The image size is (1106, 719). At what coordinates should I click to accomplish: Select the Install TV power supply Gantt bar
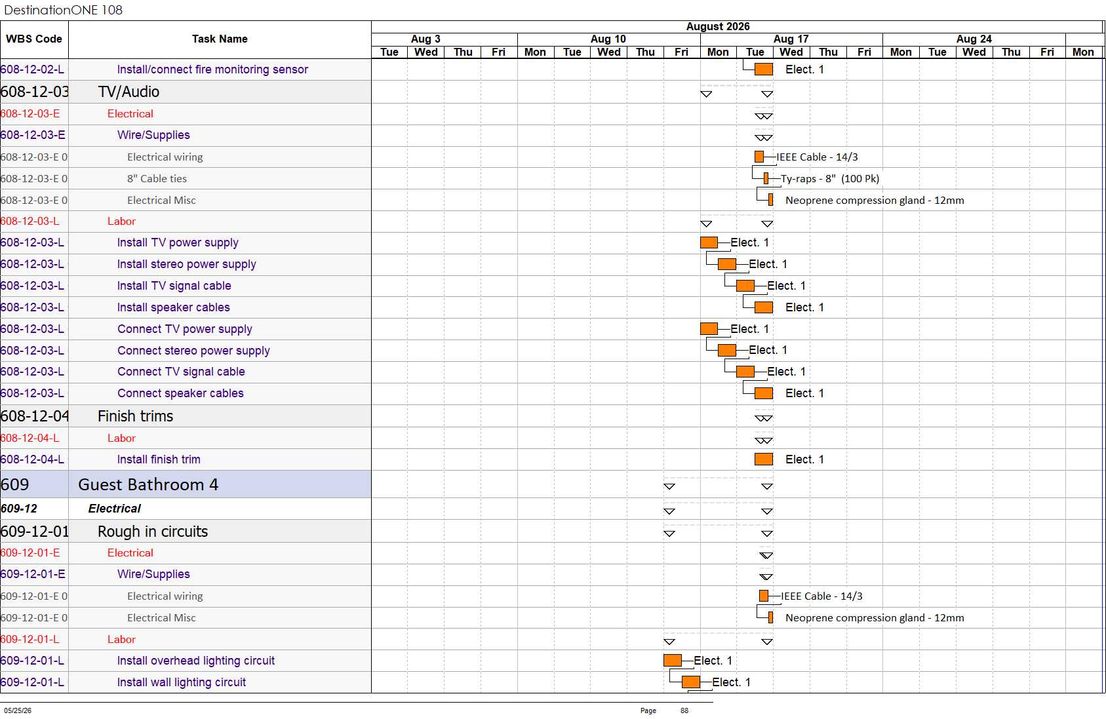pyautogui.click(x=709, y=243)
